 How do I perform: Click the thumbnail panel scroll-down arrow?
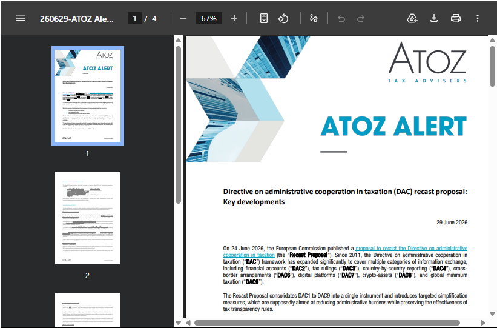[178, 323]
